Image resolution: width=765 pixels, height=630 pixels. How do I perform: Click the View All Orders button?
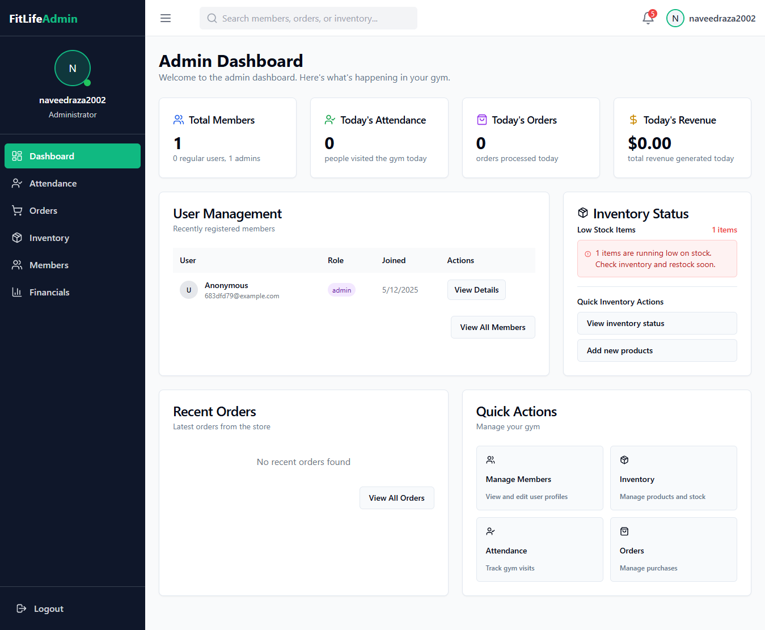396,498
